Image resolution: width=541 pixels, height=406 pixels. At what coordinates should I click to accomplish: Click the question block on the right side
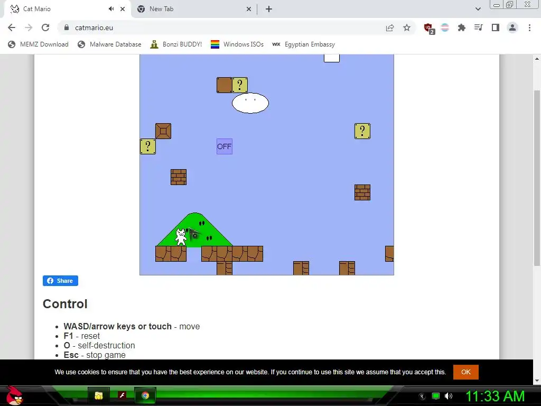pyautogui.click(x=362, y=131)
